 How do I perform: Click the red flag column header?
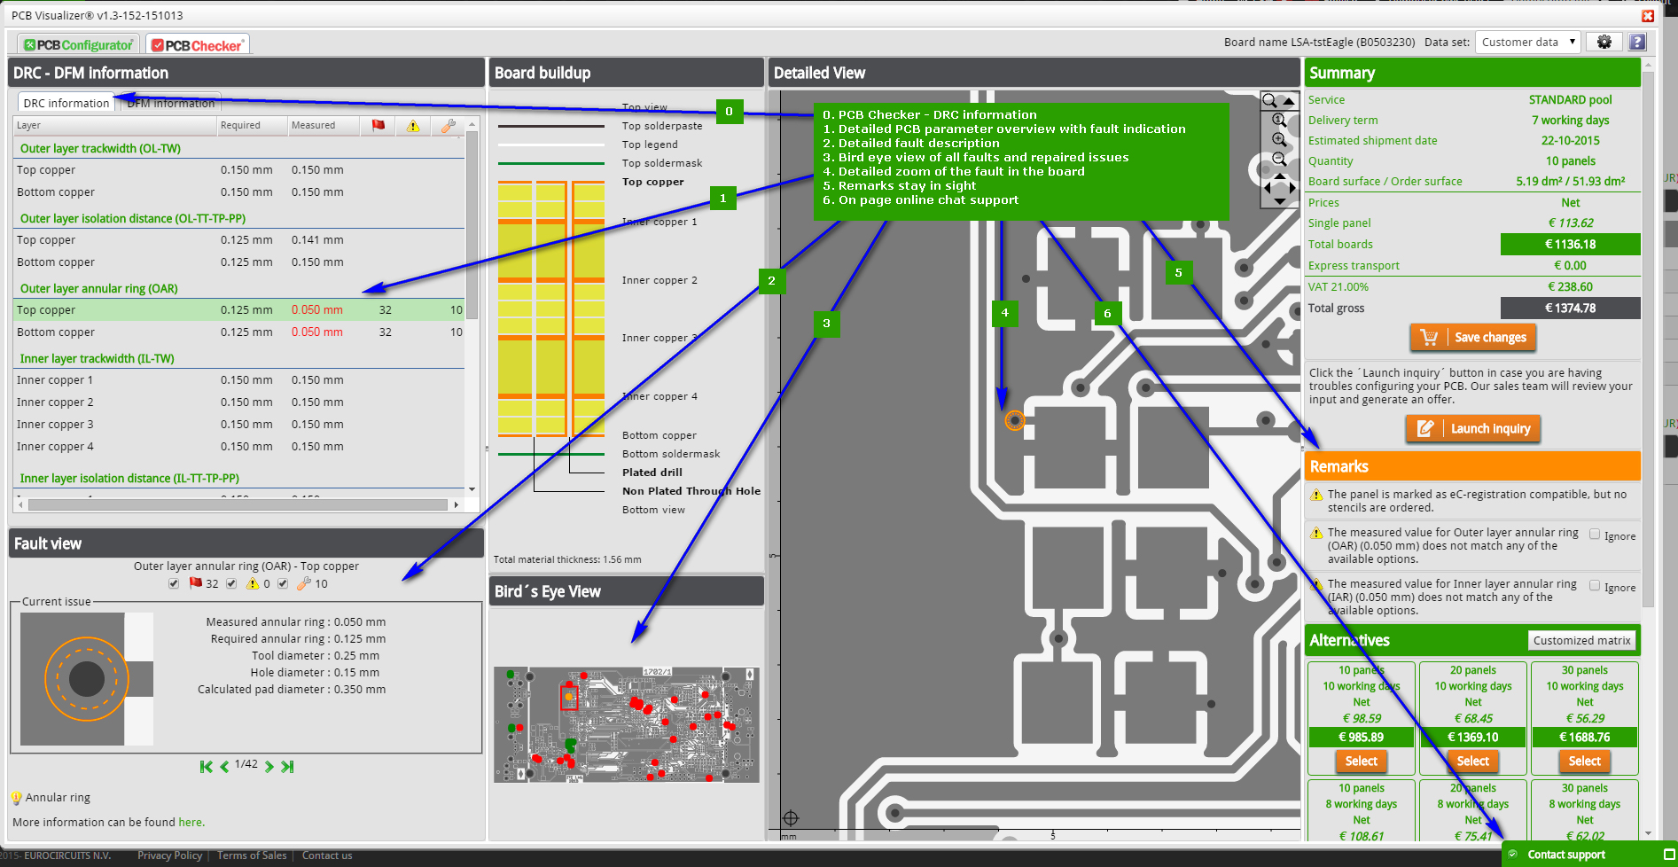tap(379, 126)
